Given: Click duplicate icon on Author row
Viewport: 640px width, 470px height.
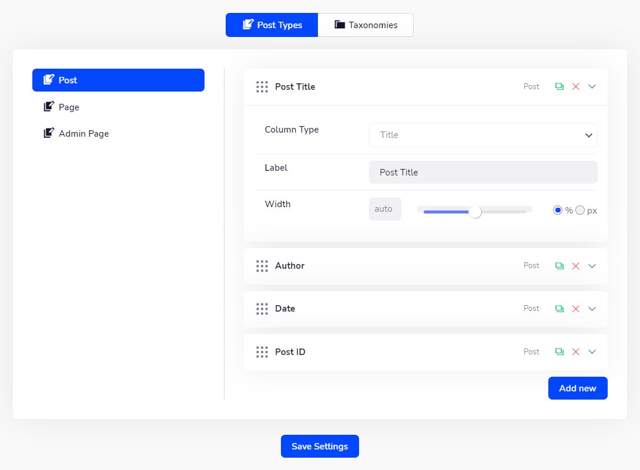Looking at the screenshot, I should [x=559, y=266].
